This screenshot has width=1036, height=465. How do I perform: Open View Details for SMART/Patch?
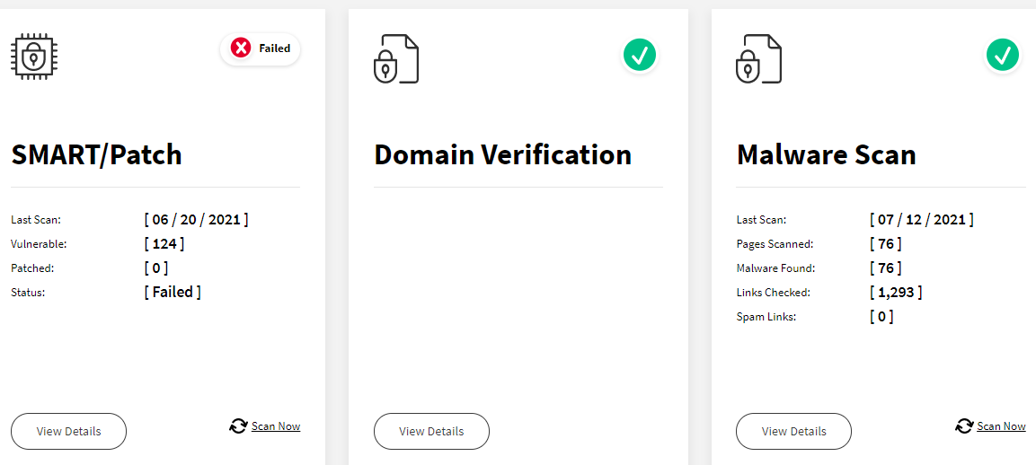click(68, 431)
